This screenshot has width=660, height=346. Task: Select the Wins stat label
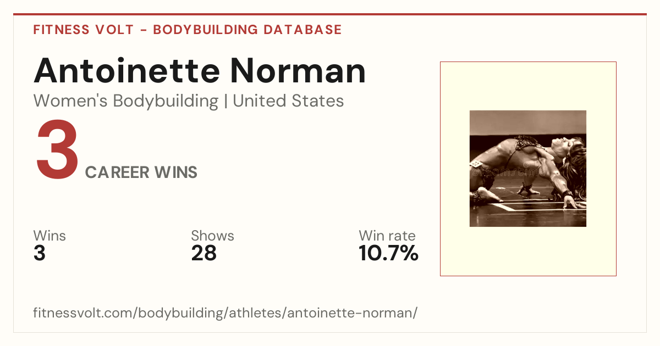[x=50, y=236]
